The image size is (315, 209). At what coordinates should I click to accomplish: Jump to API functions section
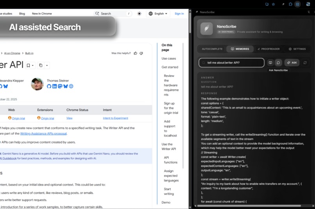170,160
